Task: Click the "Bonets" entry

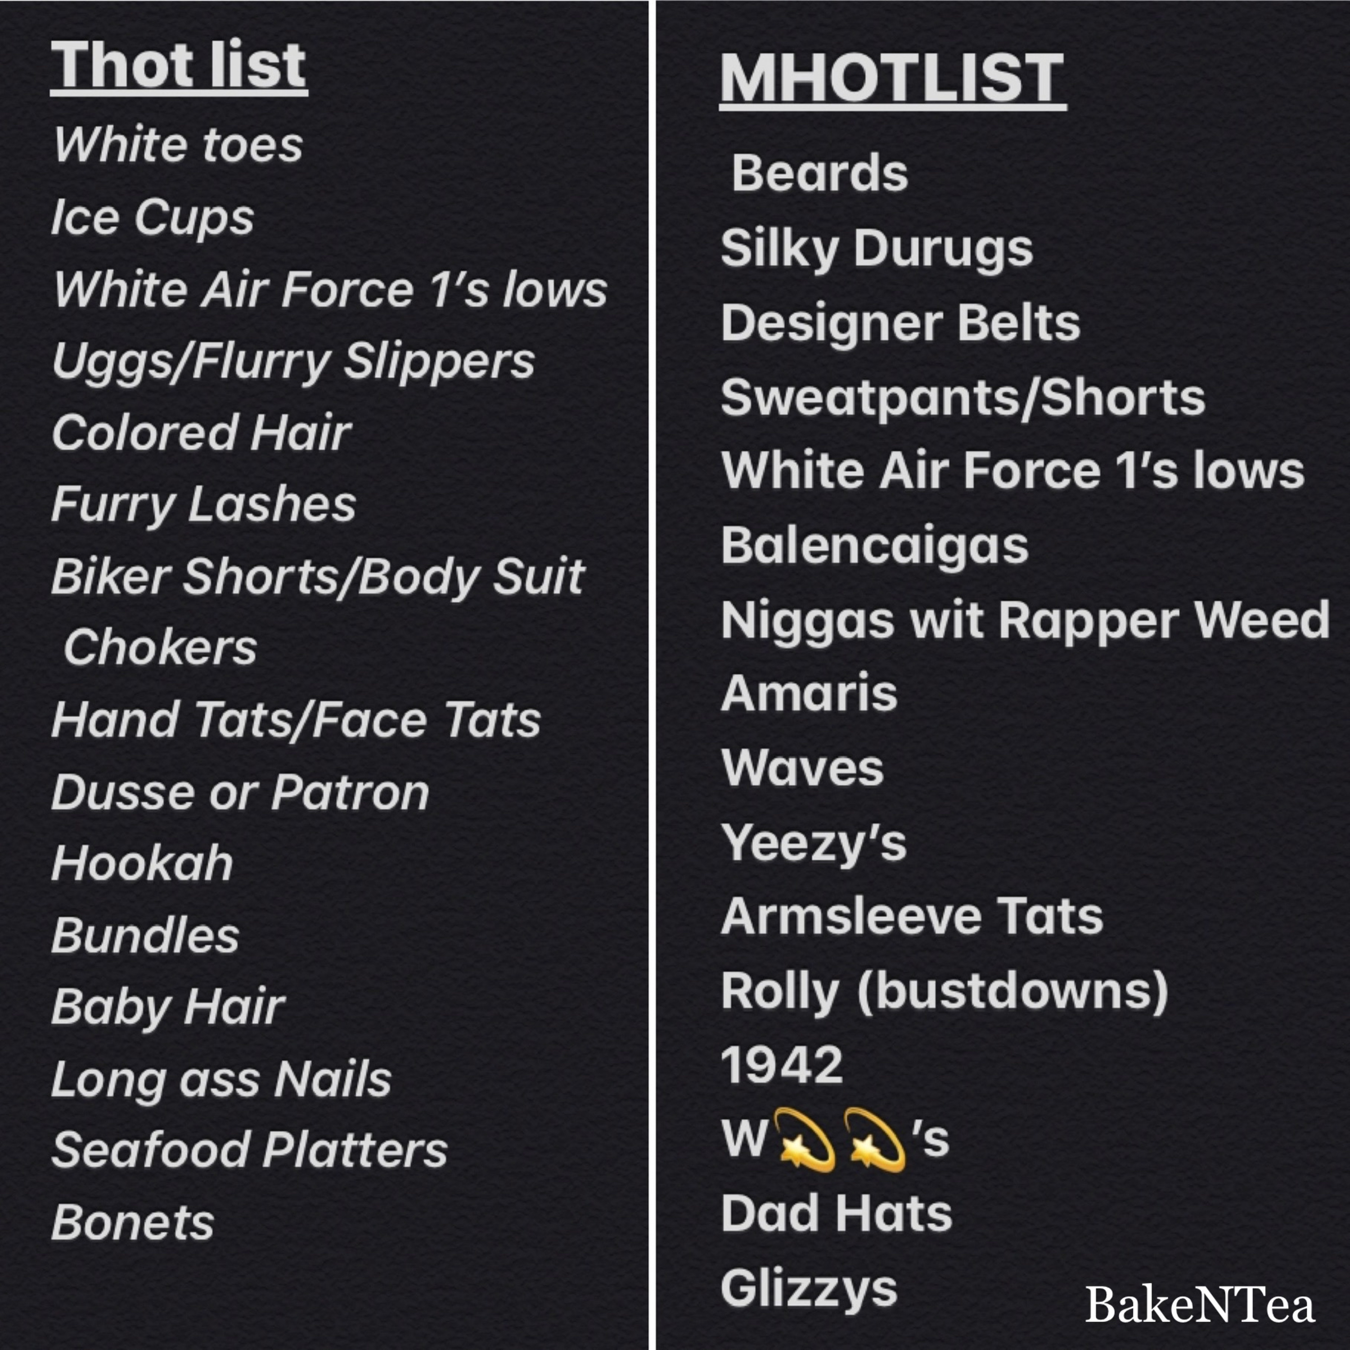Action: (133, 1223)
